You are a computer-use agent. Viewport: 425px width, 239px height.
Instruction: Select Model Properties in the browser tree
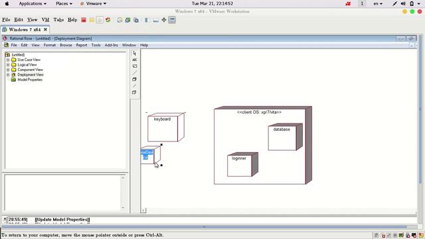(x=30, y=80)
